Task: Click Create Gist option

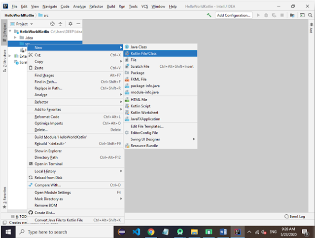Action: tap(75, 213)
